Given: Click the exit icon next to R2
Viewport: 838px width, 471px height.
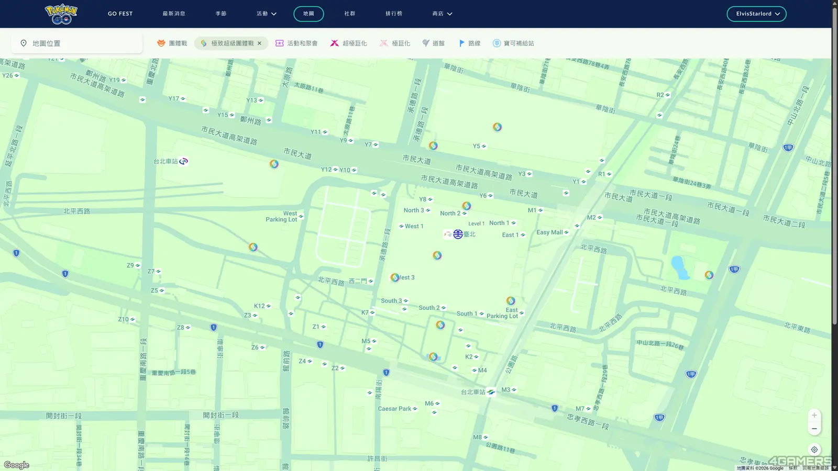Looking at the screenshot, I should (667, 95).
